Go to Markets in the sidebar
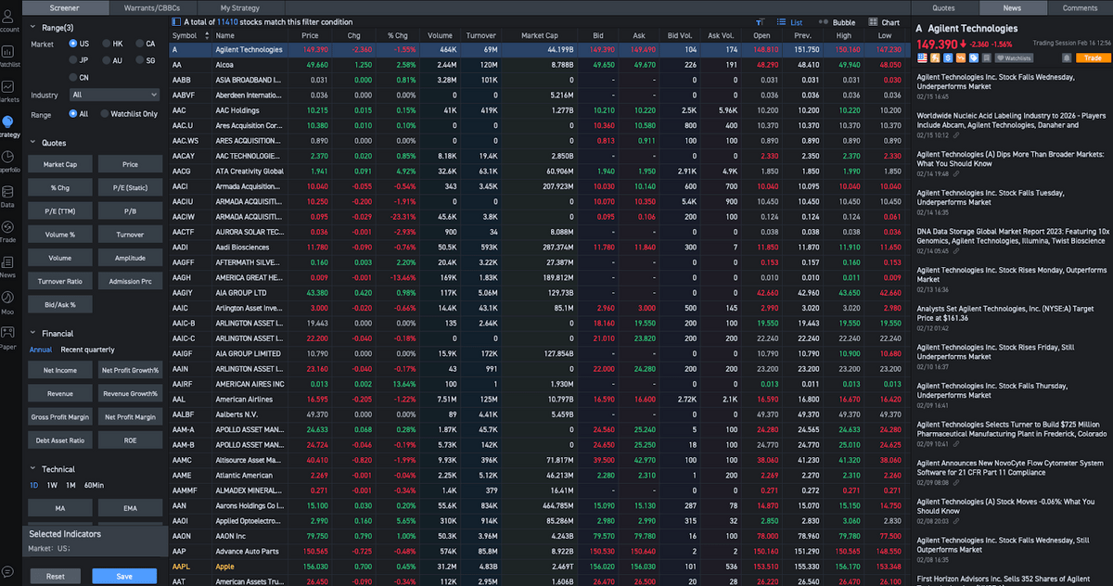The height and width of the screenshot is (586, 1113). click(x=8, y=90)
